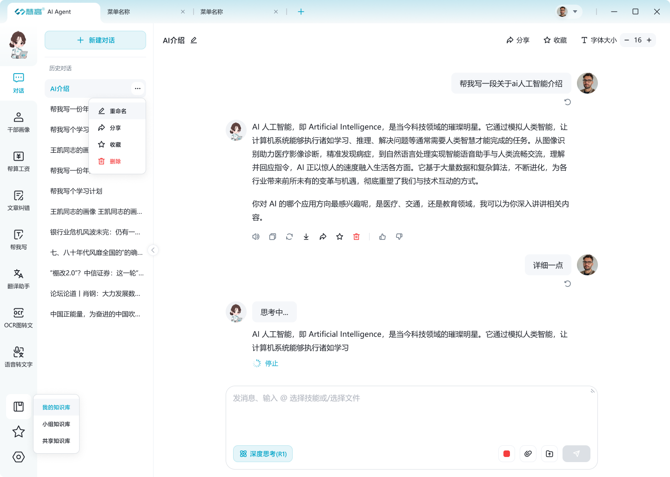Viewport: 670px width, 477px height.
Task: Give a thumbs up to the AI answer
Action: click(x=382, y=237)
